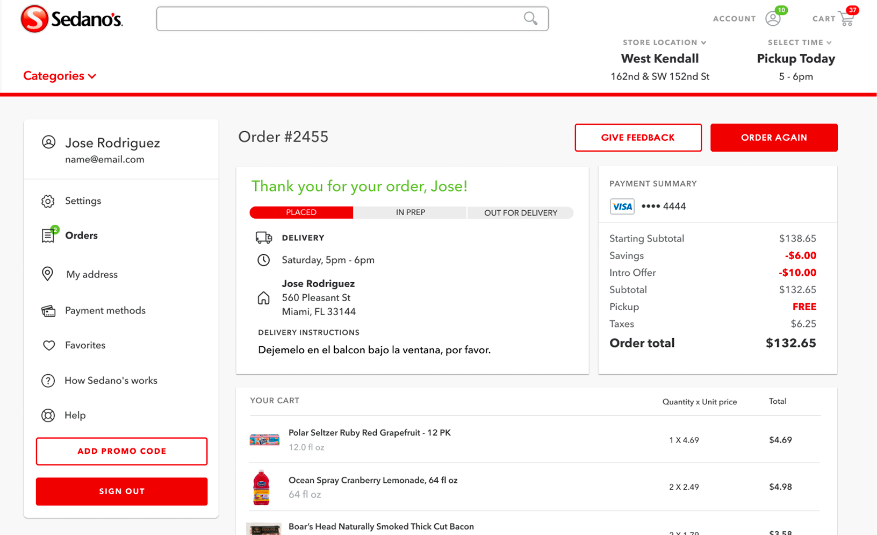
Task: Click the delivery instructions text
Action: tap(375, 350)
